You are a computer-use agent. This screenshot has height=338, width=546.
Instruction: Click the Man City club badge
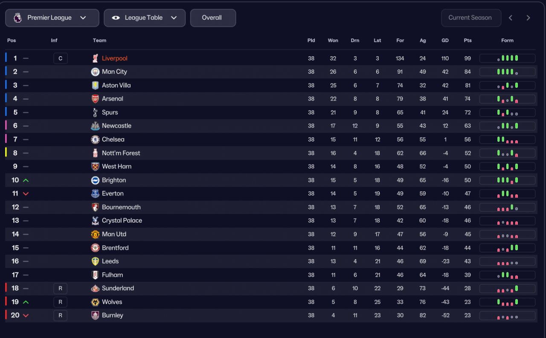tap(95, 72)
